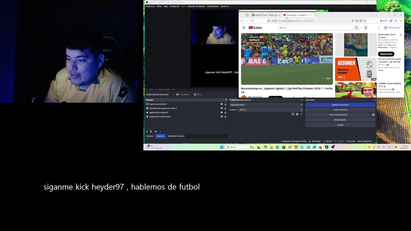Open YouTube settings three-dot menu
Viewport: 411px width, 231px height.
click(379, 28)
